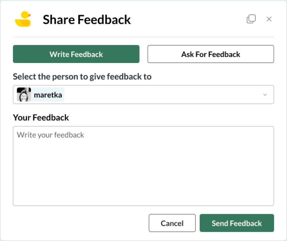Switch to the Ask For Feedback tab
This screenshot has width=287, height=241.
pyautogui.click(x=210, y=54)
